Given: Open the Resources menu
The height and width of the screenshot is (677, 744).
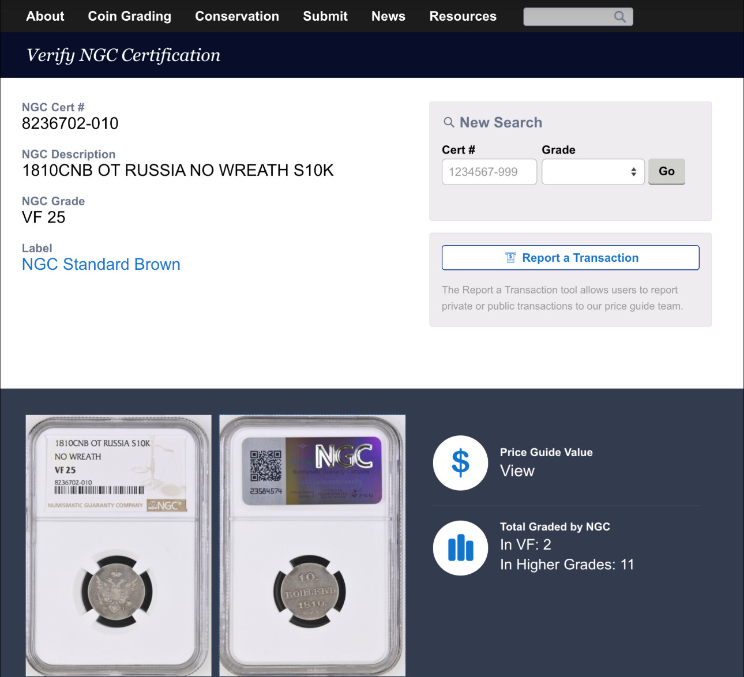Looking at the screenshot, I should 463,16.
